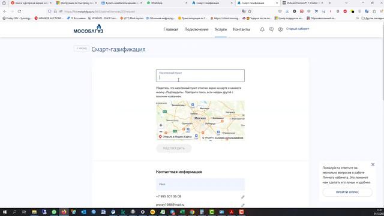
Task: Open the Windows Start menu
Action: click(5, 212)
